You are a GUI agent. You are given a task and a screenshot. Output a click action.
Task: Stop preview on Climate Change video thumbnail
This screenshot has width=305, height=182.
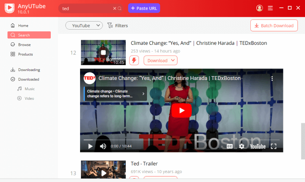click(x=103, y=52)
